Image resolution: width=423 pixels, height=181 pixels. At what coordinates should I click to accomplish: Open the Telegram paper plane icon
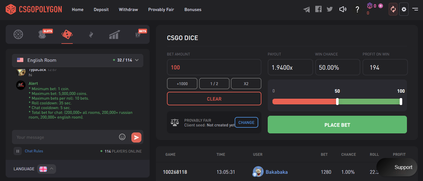[306, 9]
